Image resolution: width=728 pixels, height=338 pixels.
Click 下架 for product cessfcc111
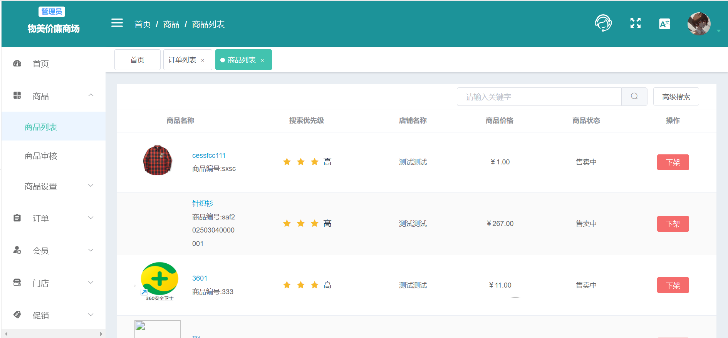pos(673,162)
